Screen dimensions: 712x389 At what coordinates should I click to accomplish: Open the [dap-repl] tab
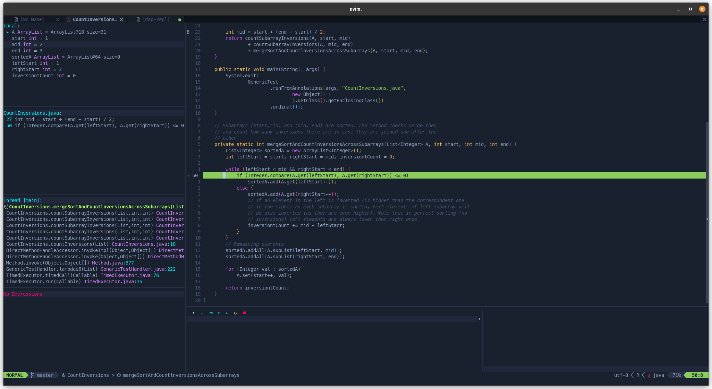coord(156,19)
